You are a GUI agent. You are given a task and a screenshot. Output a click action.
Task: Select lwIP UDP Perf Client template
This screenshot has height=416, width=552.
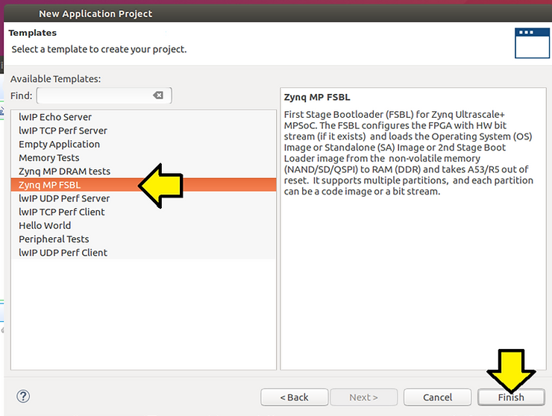(144, 253)
